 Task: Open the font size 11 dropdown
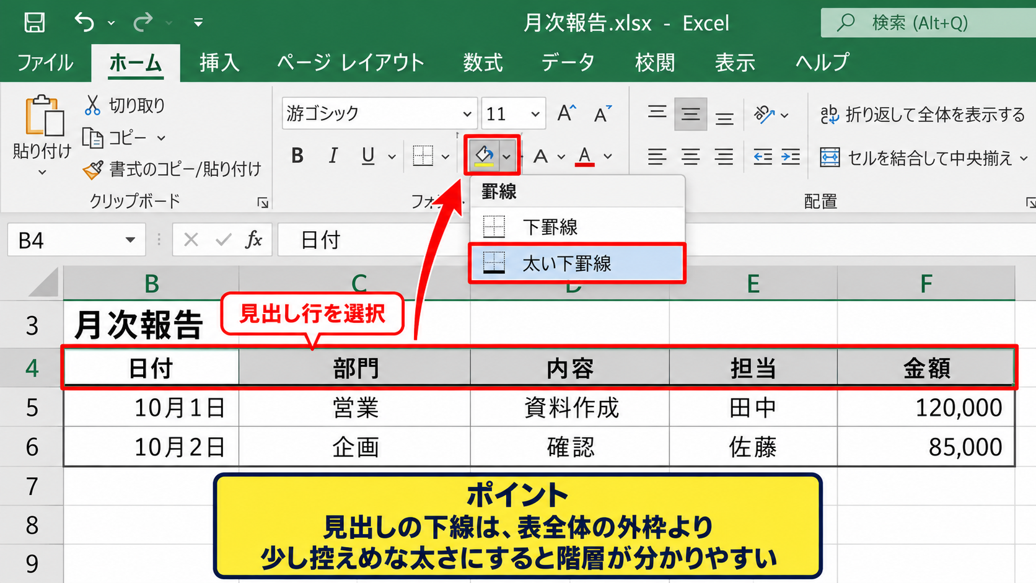[535, 114]
